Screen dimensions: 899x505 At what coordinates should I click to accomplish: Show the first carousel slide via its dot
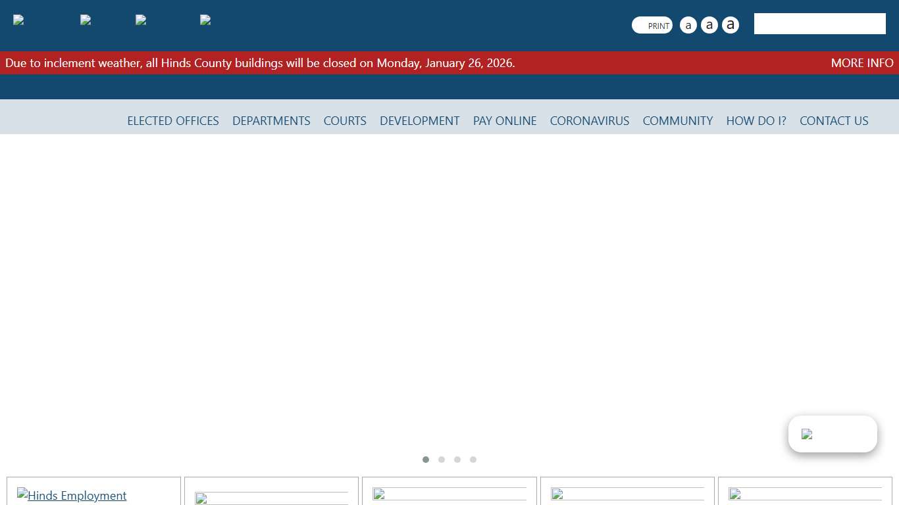pos(426,460)
